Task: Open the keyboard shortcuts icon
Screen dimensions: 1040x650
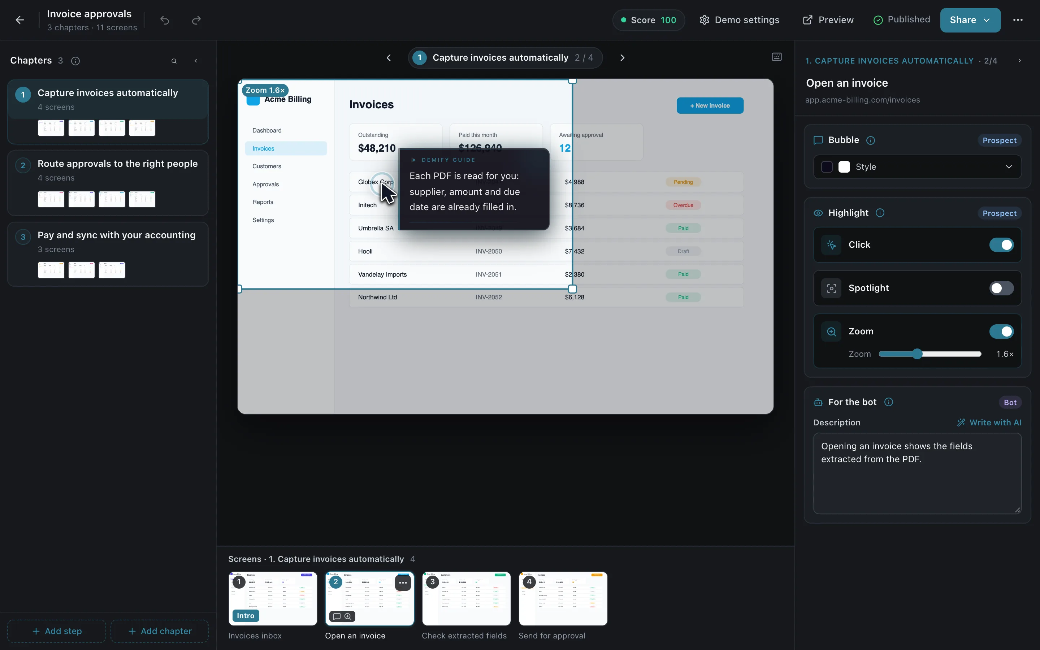Action: coord(776,57)
